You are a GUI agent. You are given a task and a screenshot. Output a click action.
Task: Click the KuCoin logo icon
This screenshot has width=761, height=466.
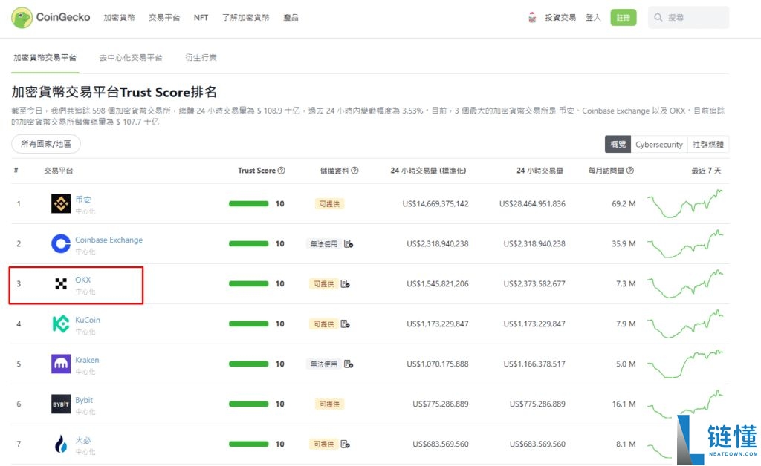pos(61,324)
